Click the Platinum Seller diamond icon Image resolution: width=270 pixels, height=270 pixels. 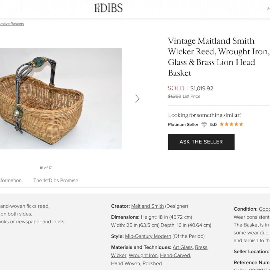204,124
